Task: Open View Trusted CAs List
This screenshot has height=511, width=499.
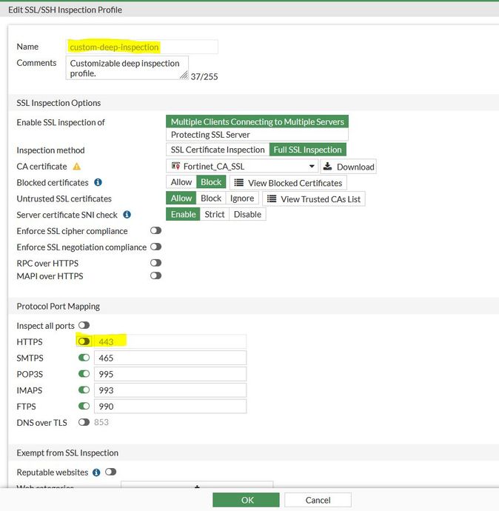Action: 314,198
